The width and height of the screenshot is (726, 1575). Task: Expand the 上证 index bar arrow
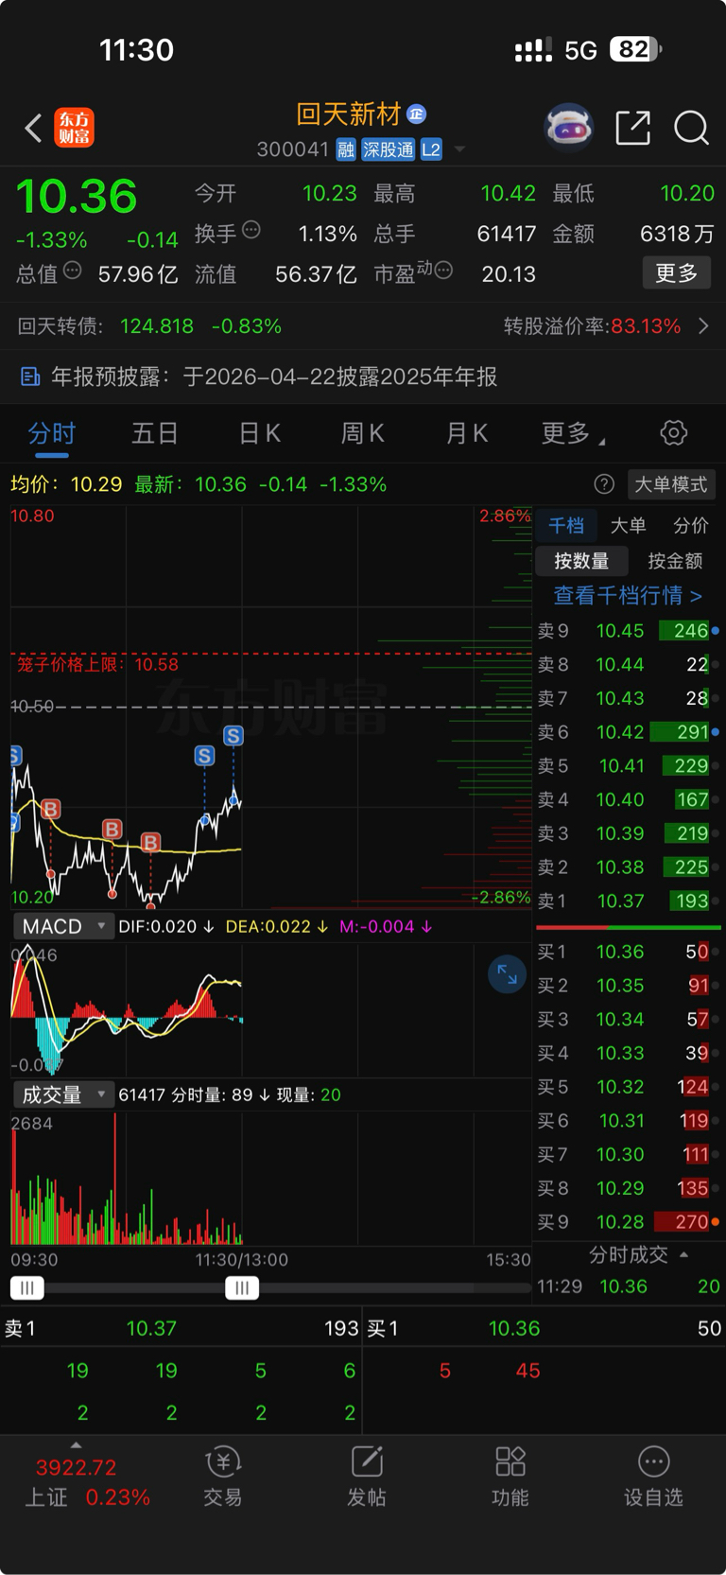76,1445
